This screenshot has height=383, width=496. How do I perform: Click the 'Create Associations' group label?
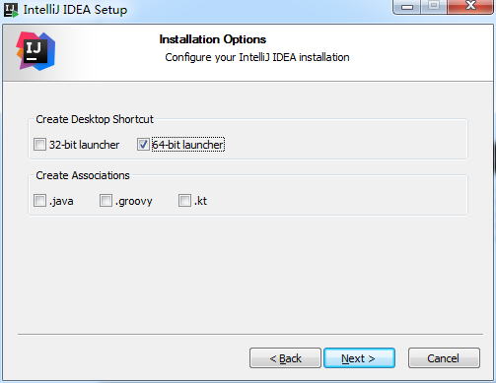pos(83,175)
